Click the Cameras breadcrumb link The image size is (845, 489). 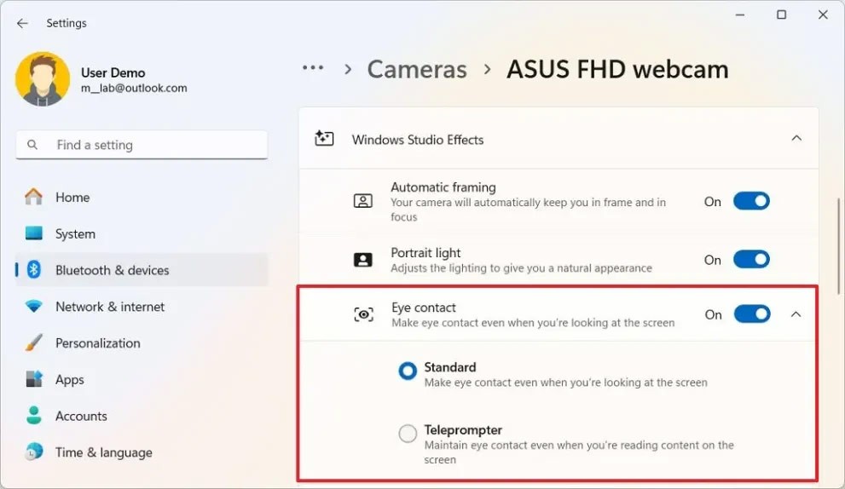click(417, 69)
